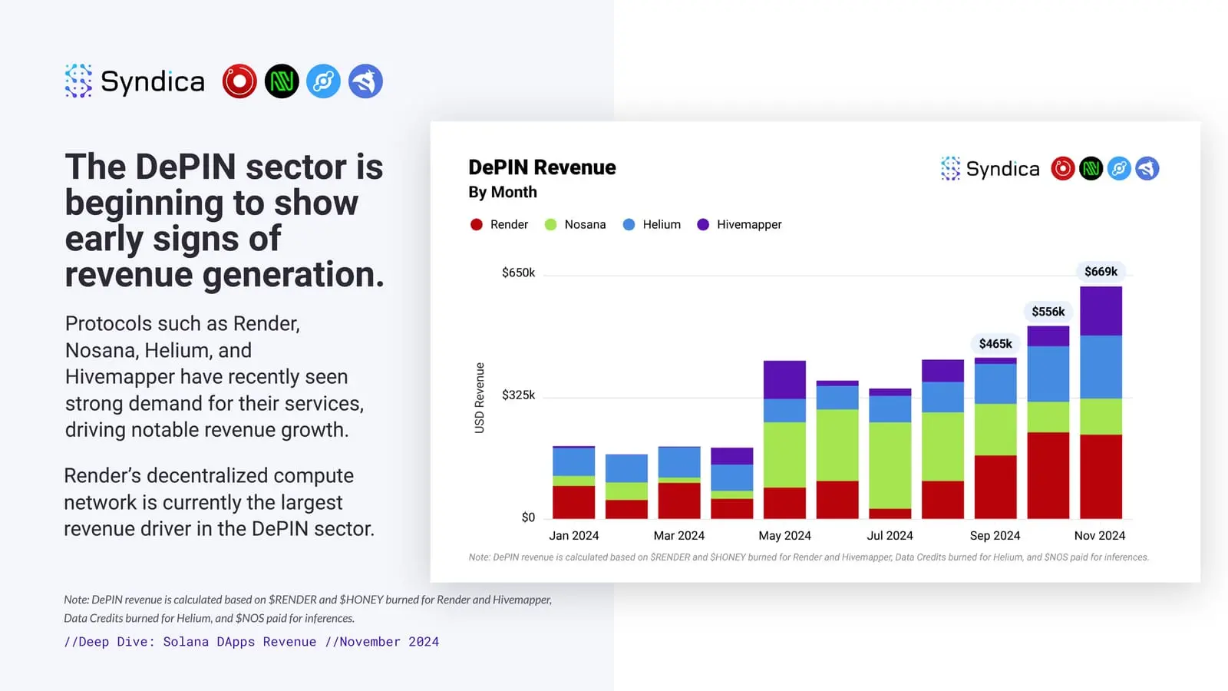The image size is (1228, 691).
Task: Click the red Render legend dot
Action: coord(477,224)
